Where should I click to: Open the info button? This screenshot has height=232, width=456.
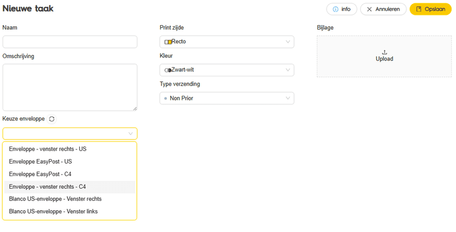click(341, 9)
